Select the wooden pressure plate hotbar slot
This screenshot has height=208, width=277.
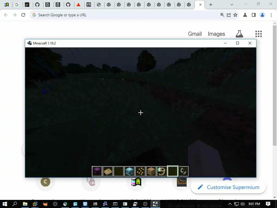click(108, 171)
